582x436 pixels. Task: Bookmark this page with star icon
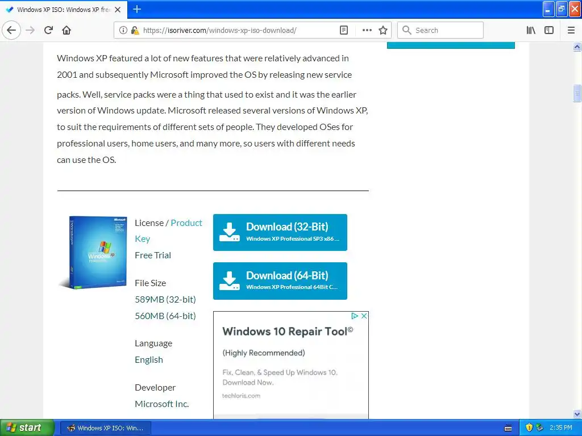point(383,30)
